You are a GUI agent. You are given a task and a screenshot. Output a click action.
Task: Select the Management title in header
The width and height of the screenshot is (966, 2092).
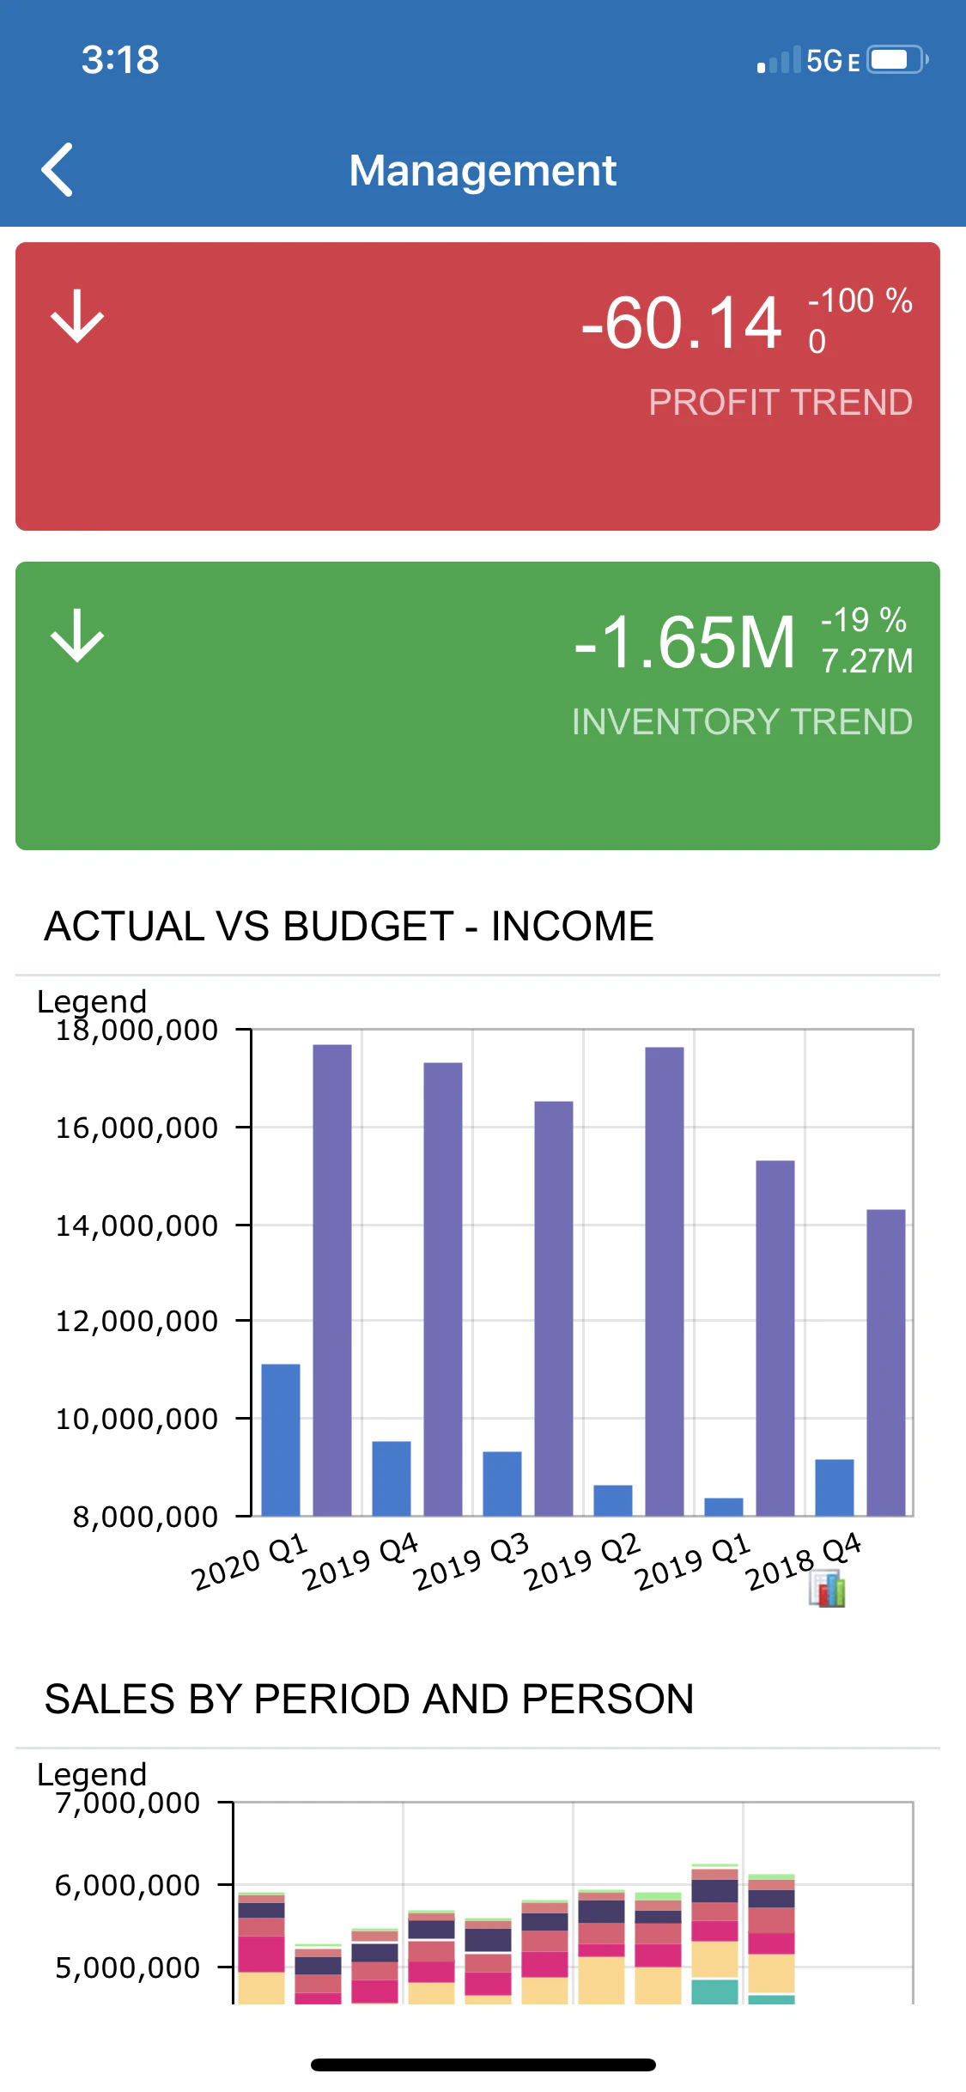[483, 170]
